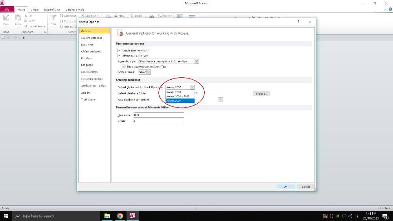Choose Access 2000 from the format list
393x221 pixels.
point(180,92)
